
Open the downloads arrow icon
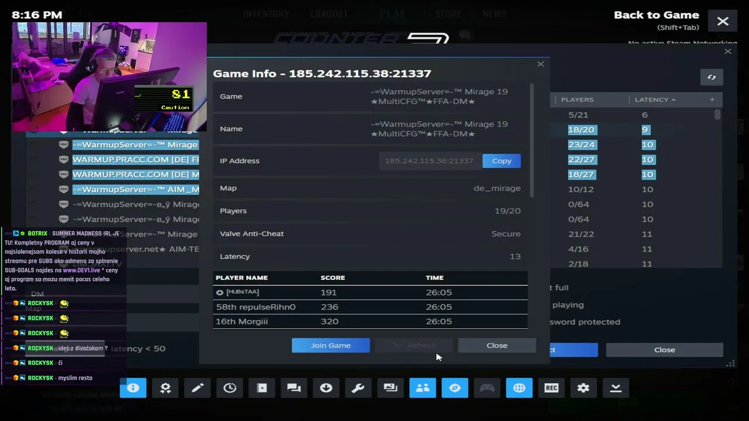click(x=326, y=388)
